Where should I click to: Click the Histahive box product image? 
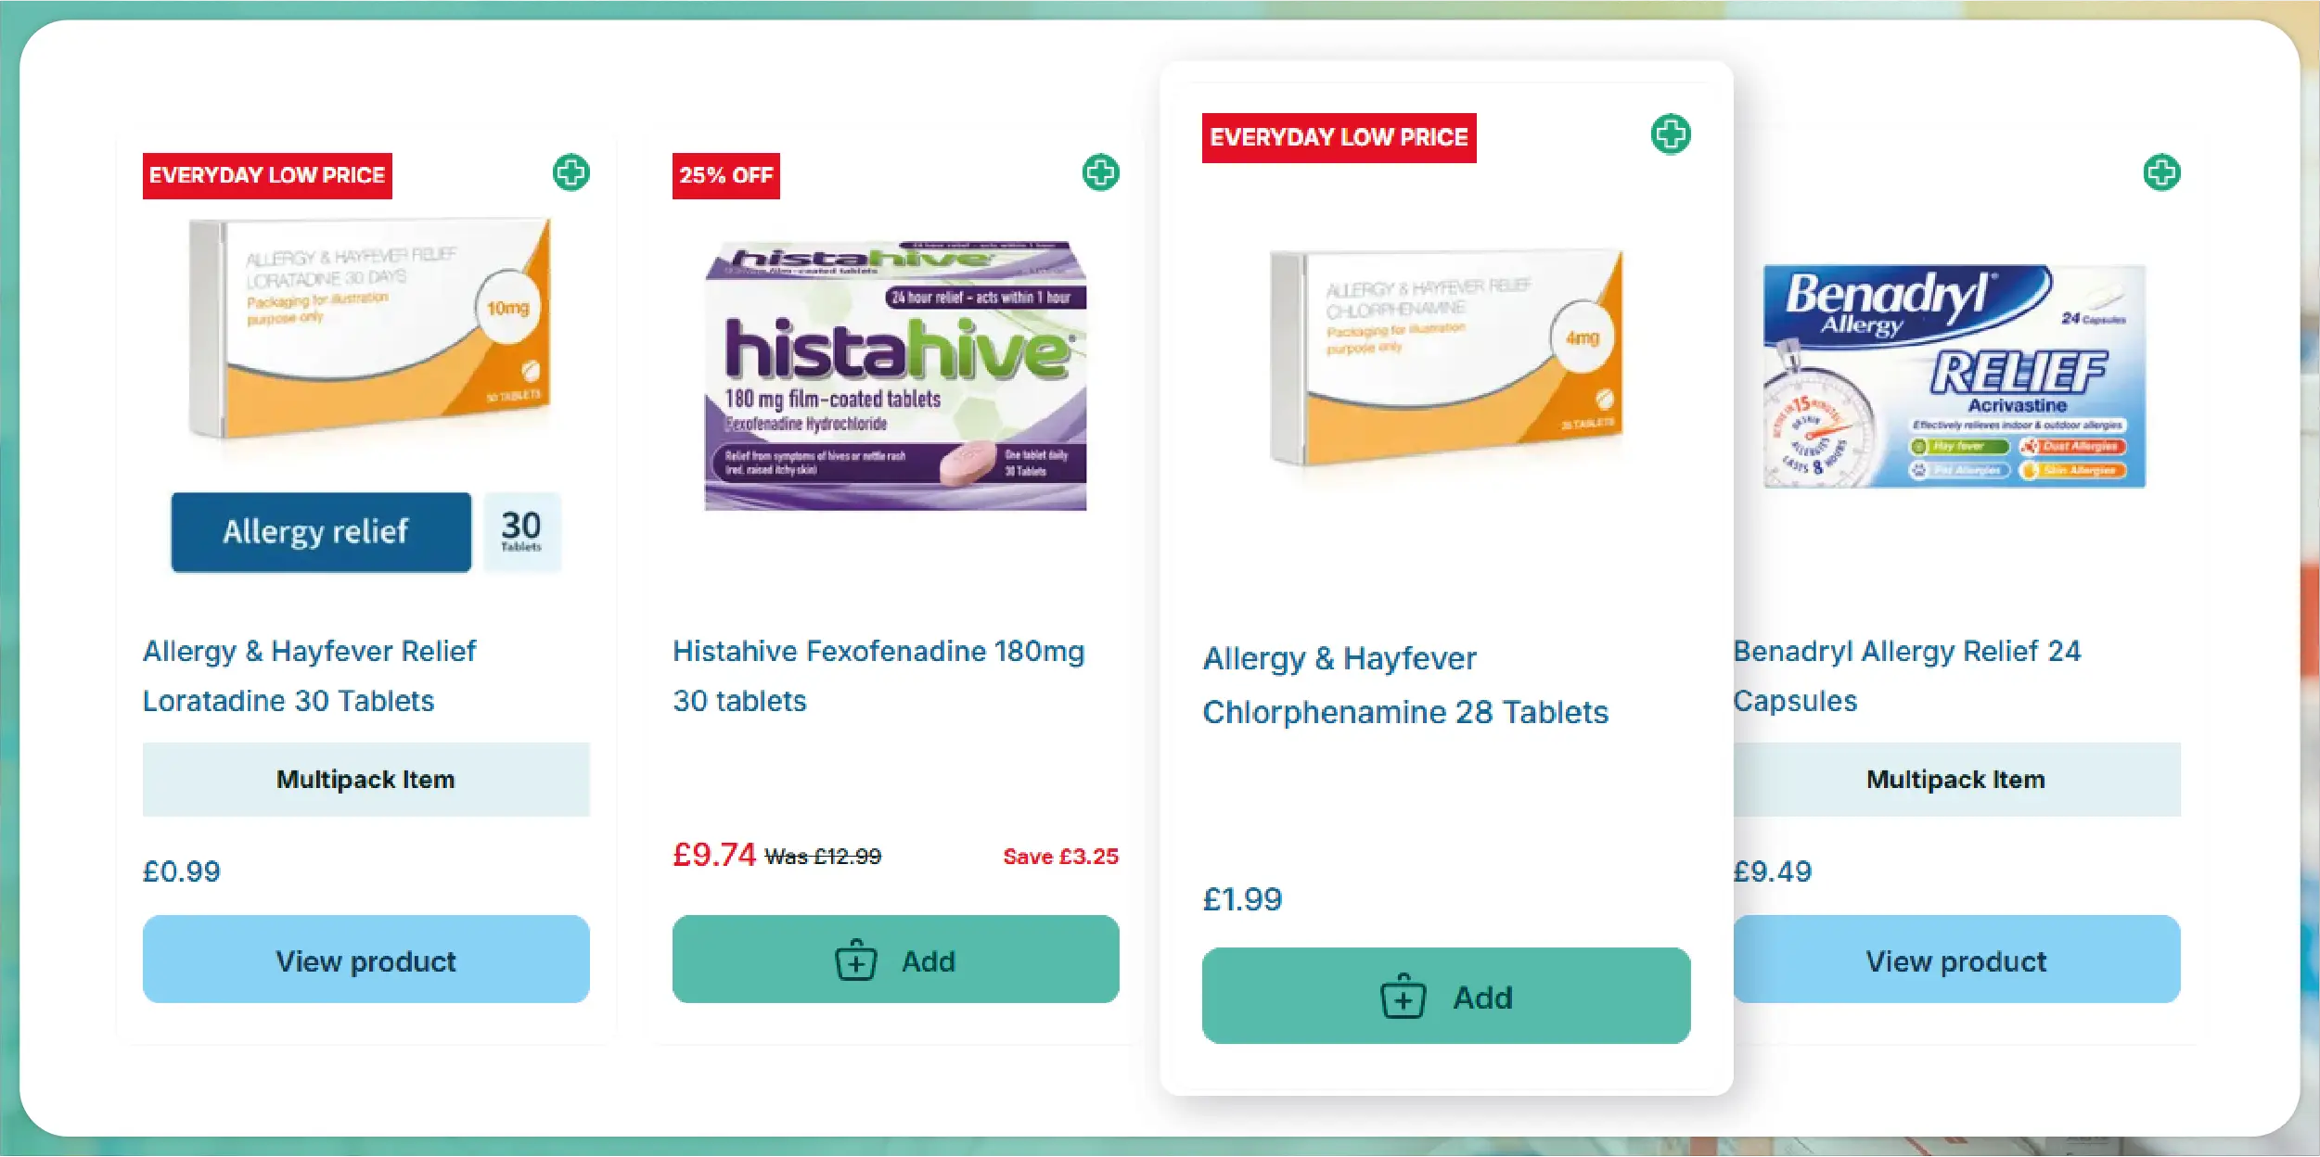pos(895,375)
